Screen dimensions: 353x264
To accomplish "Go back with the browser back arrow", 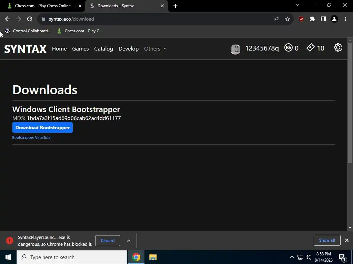I will coord(8,19).
